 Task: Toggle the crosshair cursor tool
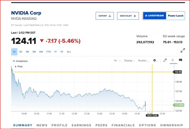click(172, 60)
